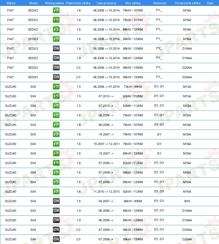Screen dimensions: 219x244
Task: Click the petrol icon in the 73kW / 99KM row
Action: [x=56, y=87]
